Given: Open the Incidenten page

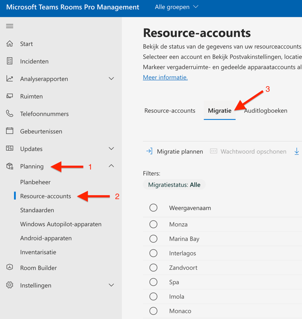Looking at the screenshot, I should 34,61.
